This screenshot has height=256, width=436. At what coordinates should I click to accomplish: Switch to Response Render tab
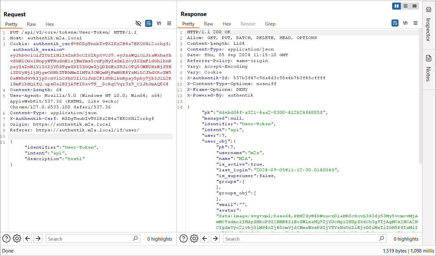pos(248,24)
